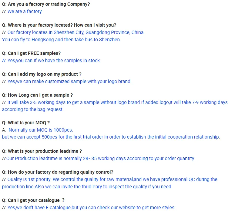228x211 pixels.
Task: Click the 'Normally our MOQ is 1000pcs.' text
Action: click(x=41, y=130)
